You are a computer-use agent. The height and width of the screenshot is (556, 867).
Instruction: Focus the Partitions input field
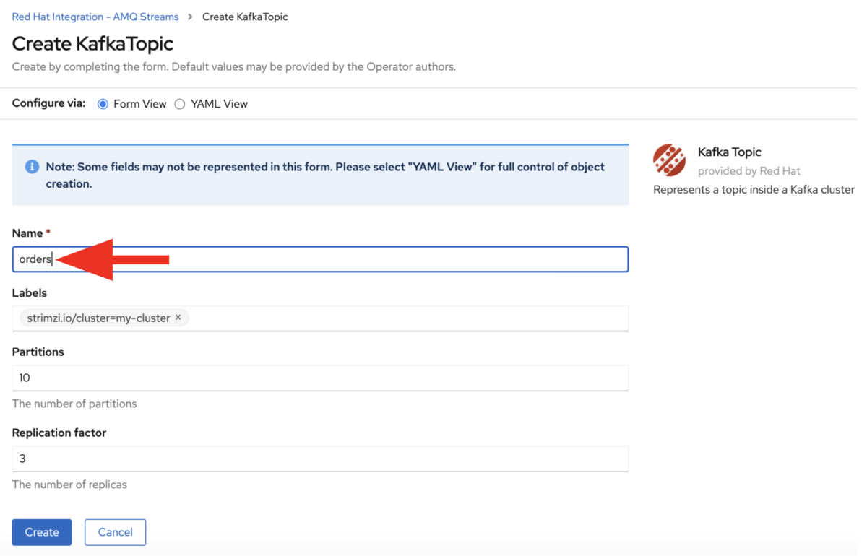point(320,378)
